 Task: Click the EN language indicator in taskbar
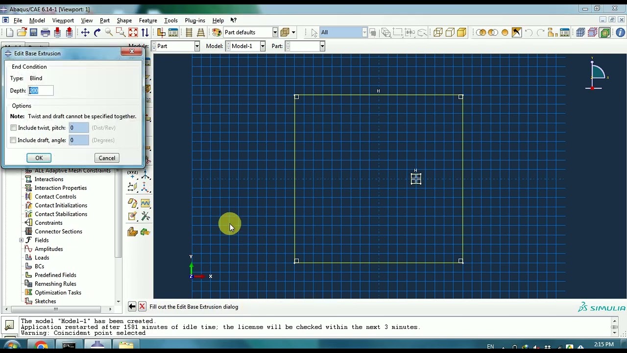point(490,347)
